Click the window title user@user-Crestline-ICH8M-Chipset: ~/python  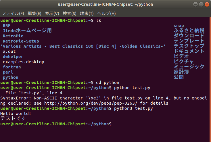tap(106, 4)
